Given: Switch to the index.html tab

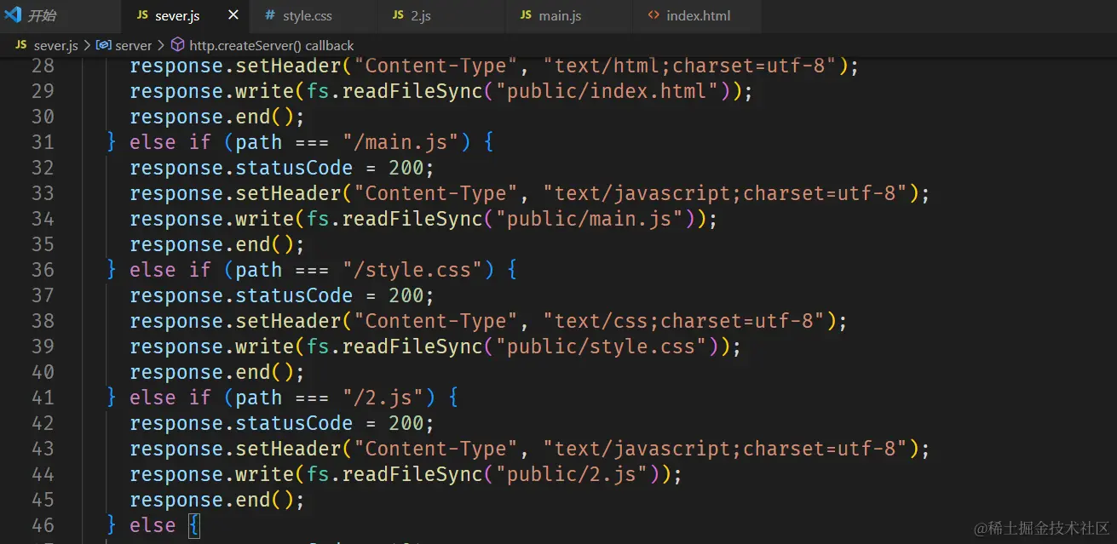Looking at the screenshot, I should pos(698,15).
